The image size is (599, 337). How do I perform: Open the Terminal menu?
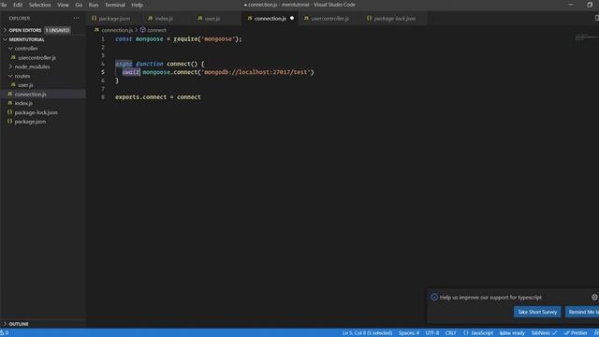pyautogui.click(x=115, y=5)
